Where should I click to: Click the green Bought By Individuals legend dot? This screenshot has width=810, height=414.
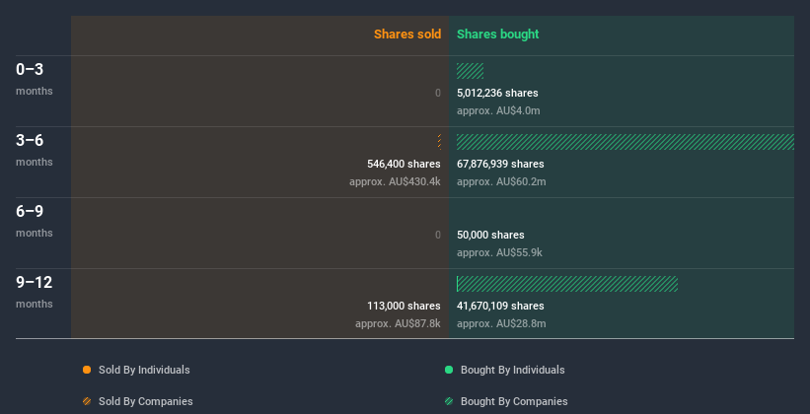pyautogui.click(x=449, y=370)
